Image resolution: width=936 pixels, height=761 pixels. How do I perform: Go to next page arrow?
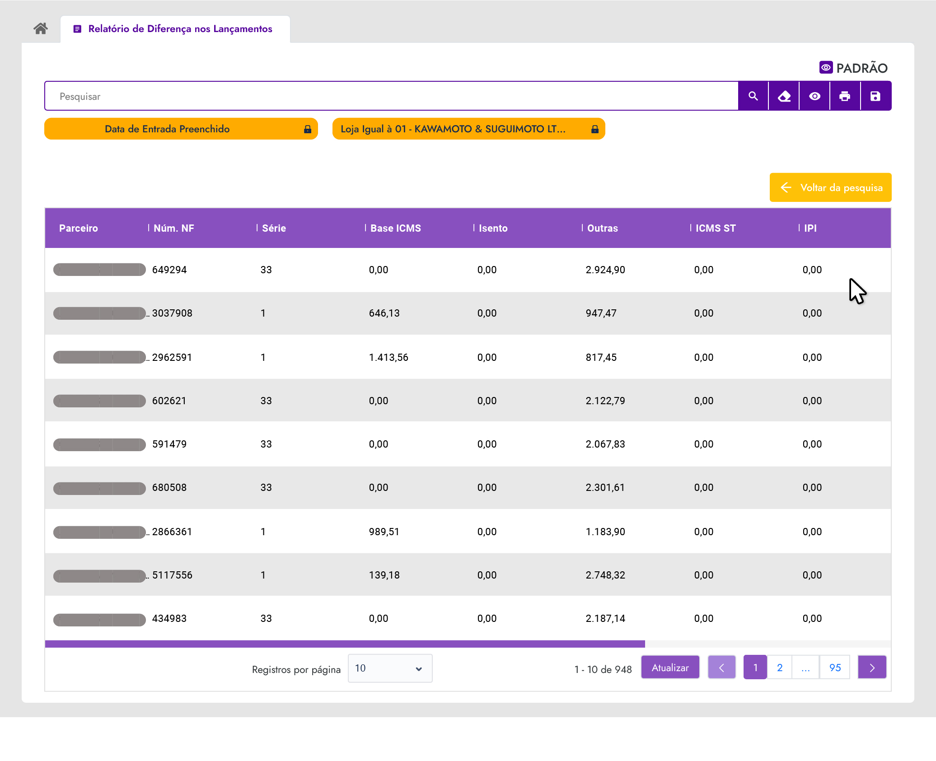pos(872,668)
